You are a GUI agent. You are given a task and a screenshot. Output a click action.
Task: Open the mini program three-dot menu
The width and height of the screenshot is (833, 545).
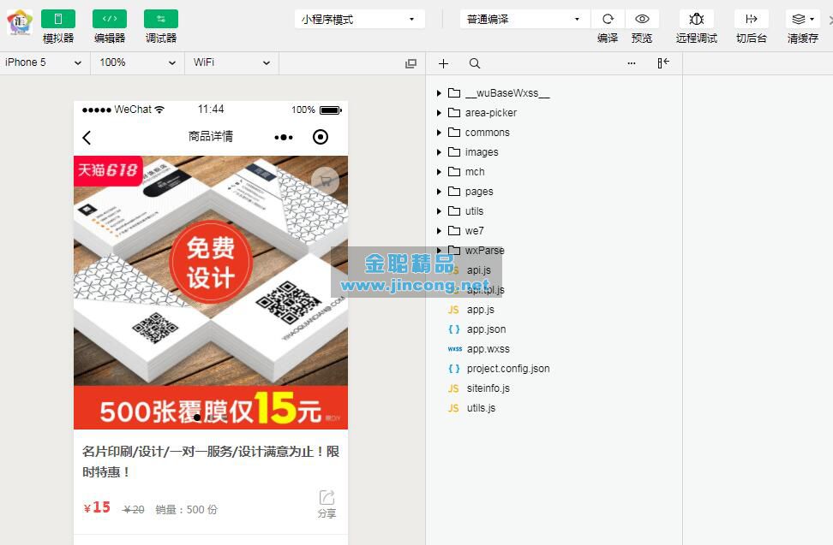(284, 137)
